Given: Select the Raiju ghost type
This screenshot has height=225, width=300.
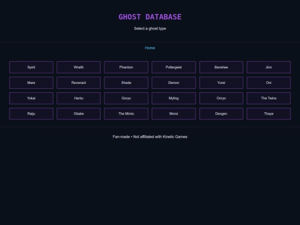Looking at the screenshot, I should [31, 114].
